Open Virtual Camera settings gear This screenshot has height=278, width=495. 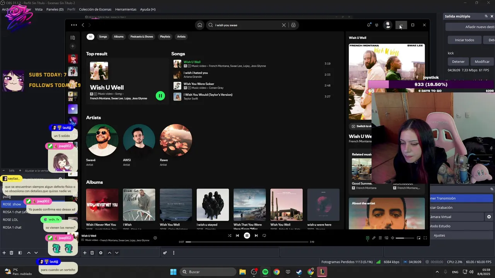click(x=489, y=217)
